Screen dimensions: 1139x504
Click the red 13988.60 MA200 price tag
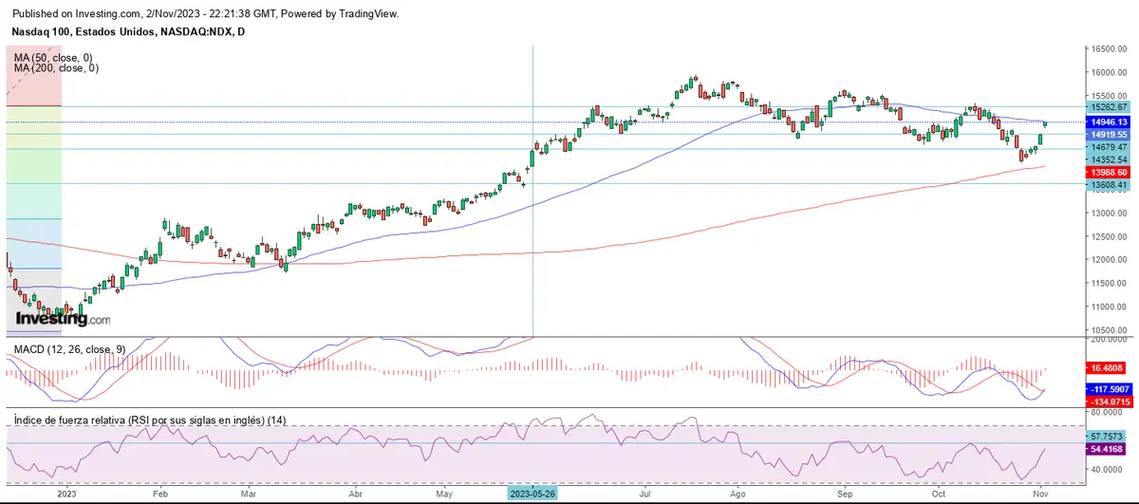click(1108, 173)
